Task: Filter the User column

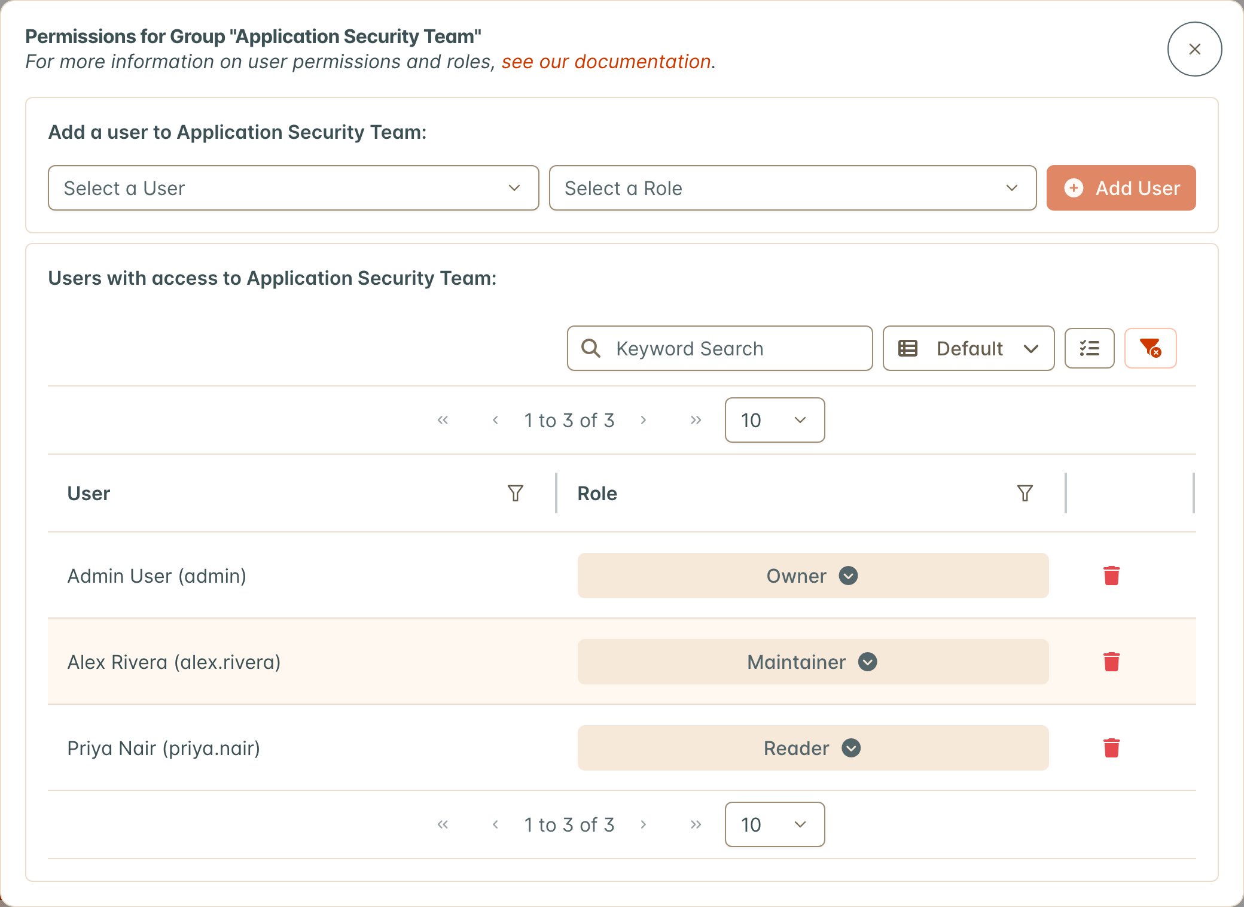Action: click(x=515, y=493)
